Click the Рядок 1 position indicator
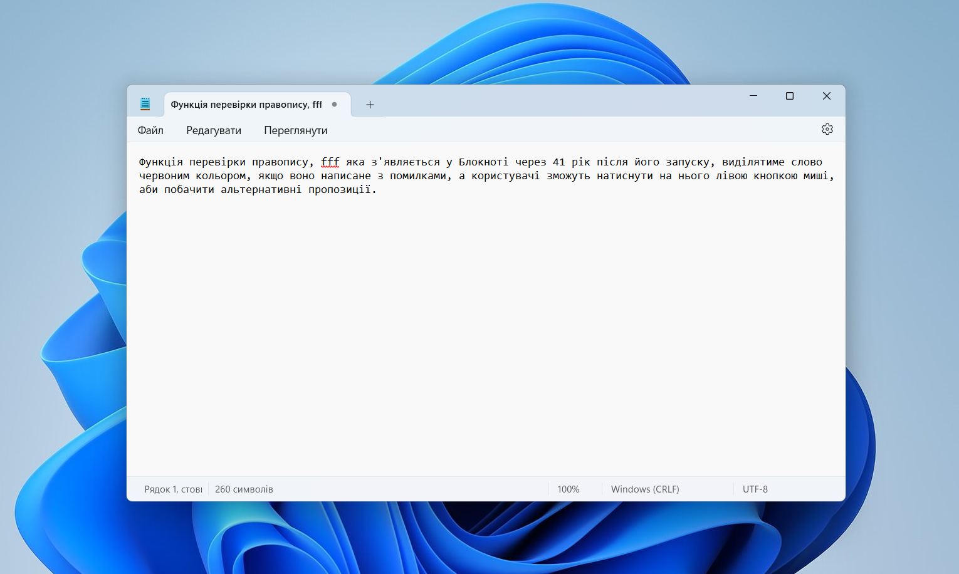959x574 pixels. coord(173,489)
